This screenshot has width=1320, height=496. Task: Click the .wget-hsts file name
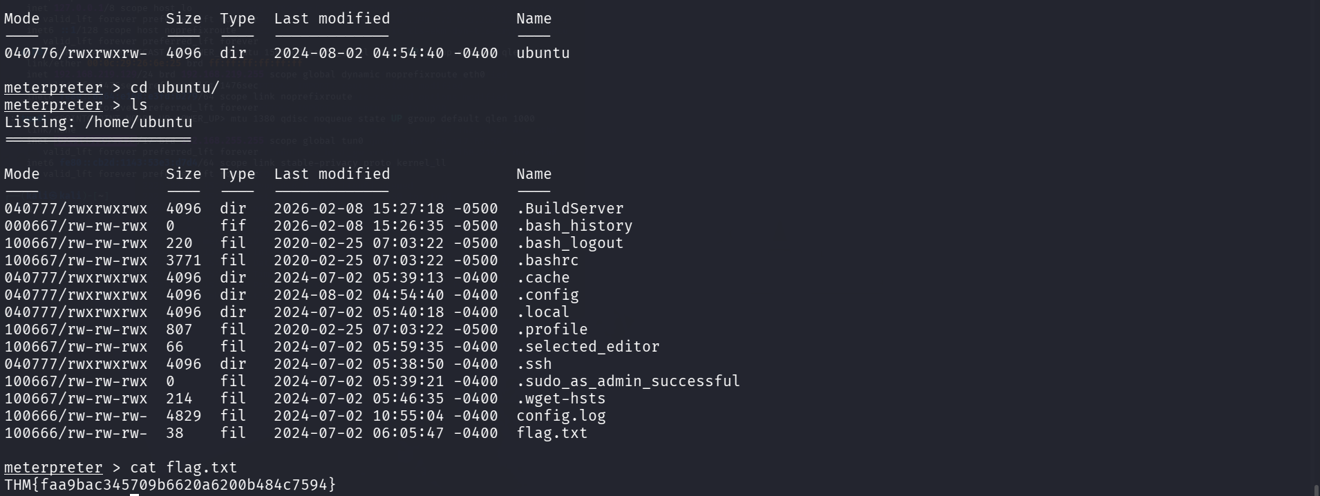pos(560,399)
